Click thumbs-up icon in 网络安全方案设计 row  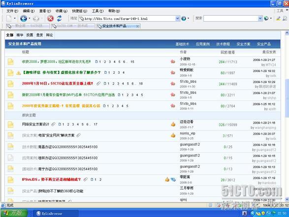tap(173, 124)
